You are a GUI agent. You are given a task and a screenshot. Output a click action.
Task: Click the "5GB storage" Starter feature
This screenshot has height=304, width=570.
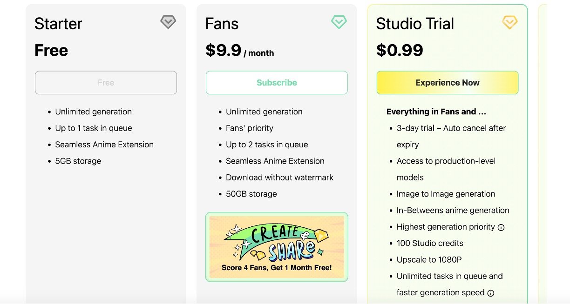78,161
